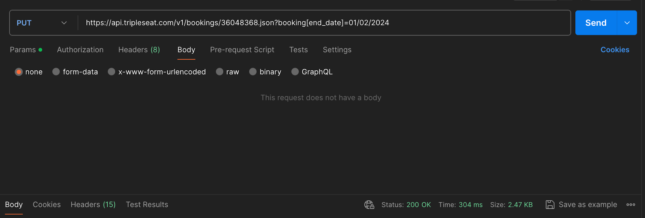Open the Headers (8) request tab
This screenshot has height=218, width=645.
[x=139, y=50]
